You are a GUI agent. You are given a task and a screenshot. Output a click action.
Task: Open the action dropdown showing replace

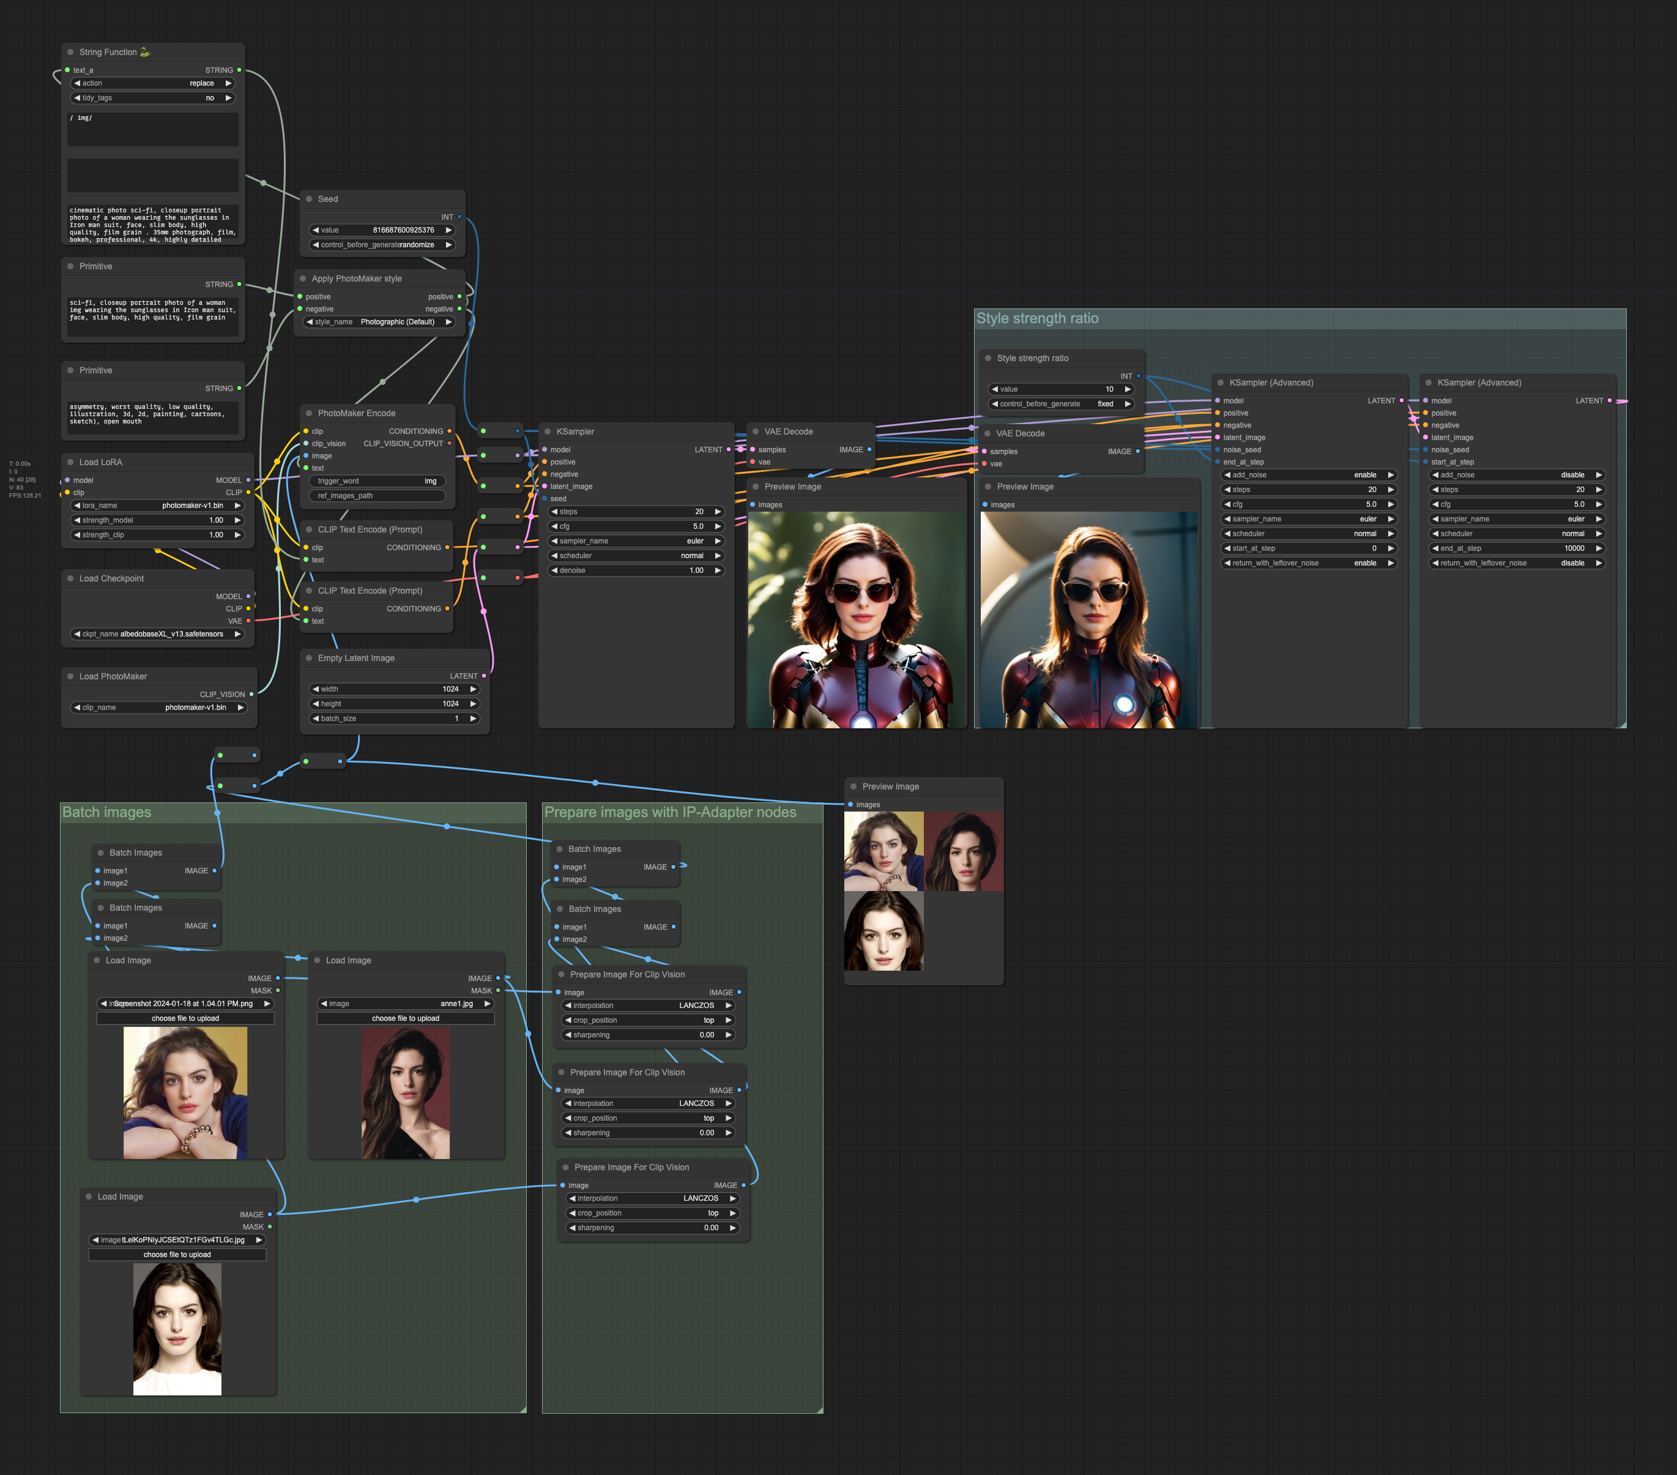point(152,83)
